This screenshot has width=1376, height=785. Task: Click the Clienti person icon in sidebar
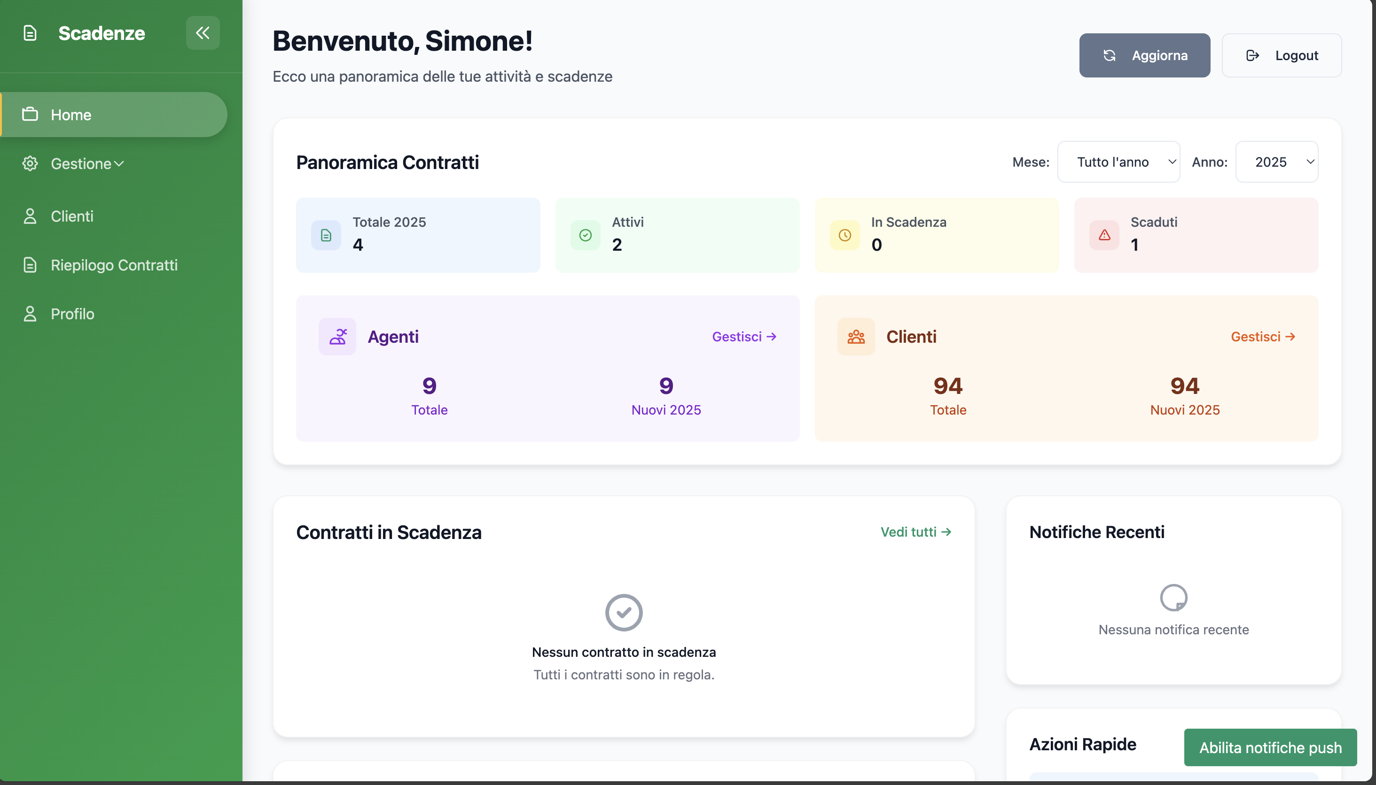(30, 215)
